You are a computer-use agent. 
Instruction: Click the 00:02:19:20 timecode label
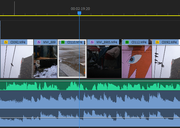[81, 9]
